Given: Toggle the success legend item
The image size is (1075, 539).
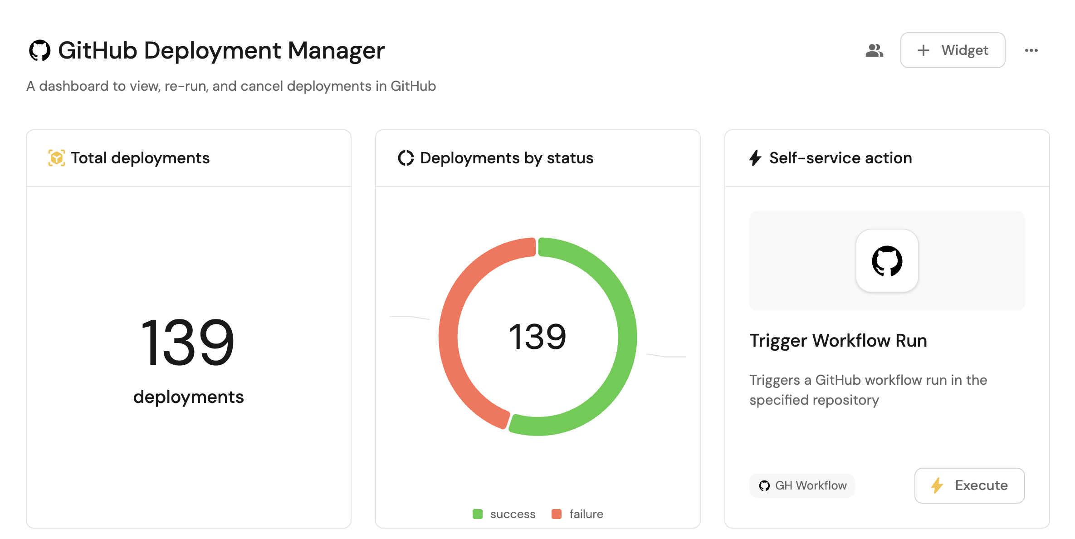Looking at the screenshot, I should (x=513, y=514).
